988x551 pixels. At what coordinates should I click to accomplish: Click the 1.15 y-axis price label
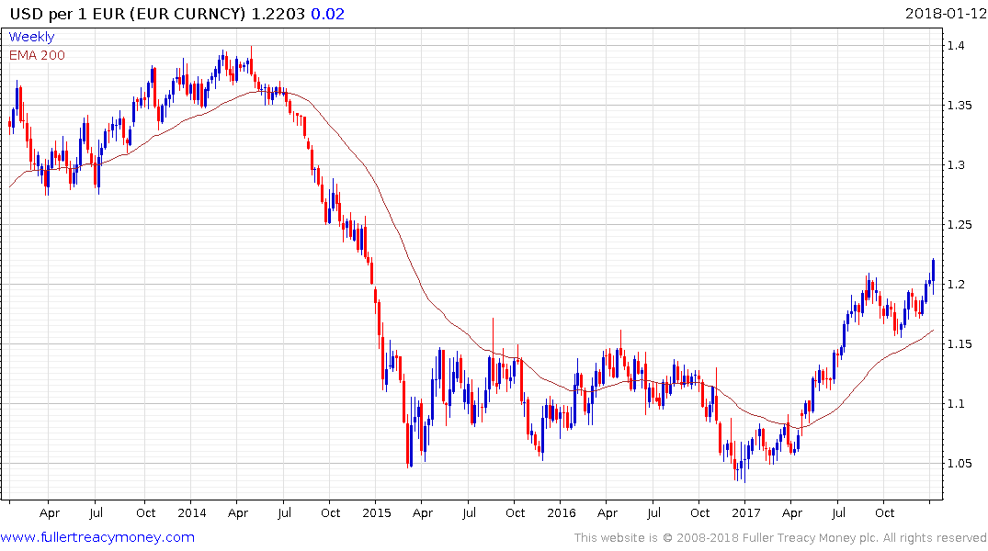(959, 344)
